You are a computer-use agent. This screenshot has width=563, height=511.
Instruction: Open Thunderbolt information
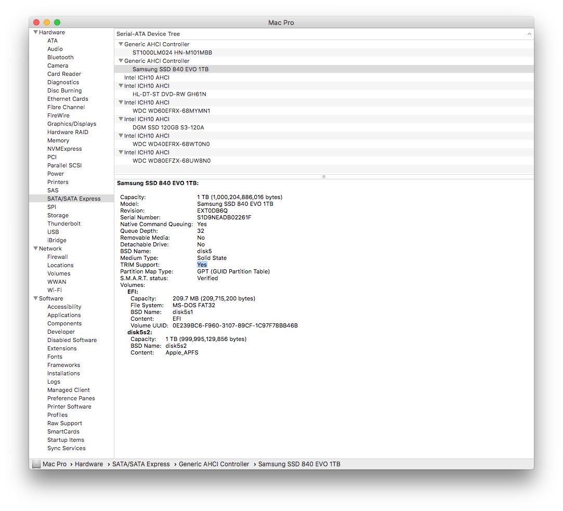point(64,224)
